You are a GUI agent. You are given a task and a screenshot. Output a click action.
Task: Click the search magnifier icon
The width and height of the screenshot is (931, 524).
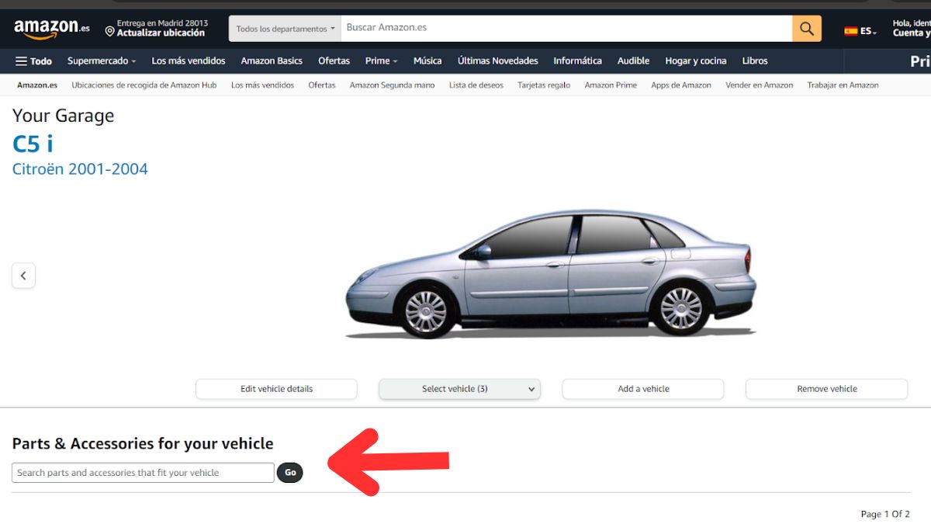tap(805, 28)
